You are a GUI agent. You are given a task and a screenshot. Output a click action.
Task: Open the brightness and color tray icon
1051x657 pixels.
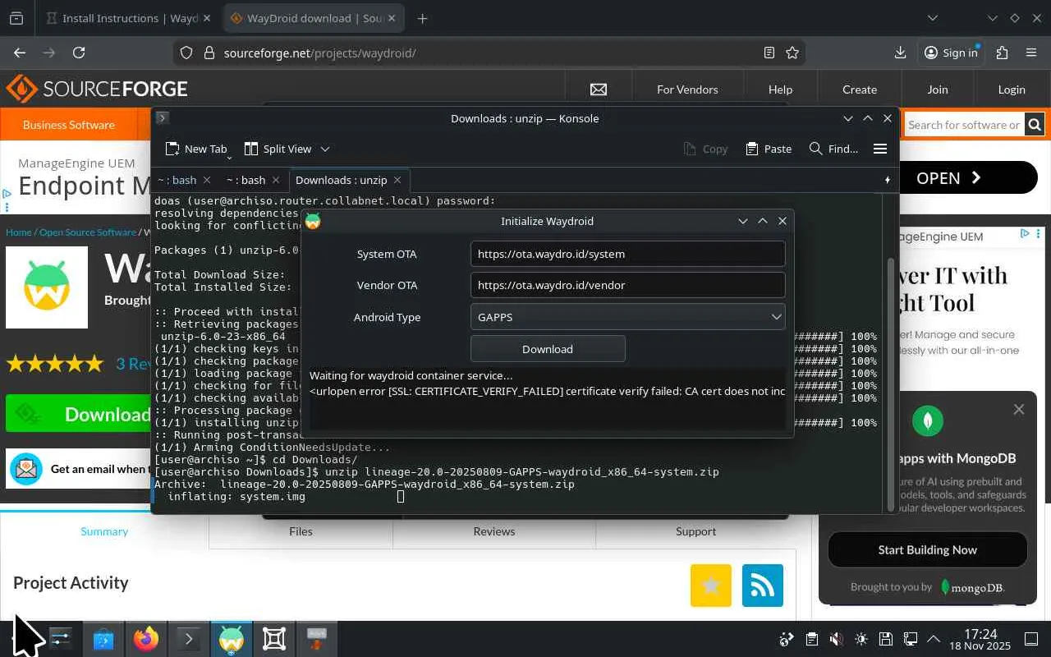[861, 639]
